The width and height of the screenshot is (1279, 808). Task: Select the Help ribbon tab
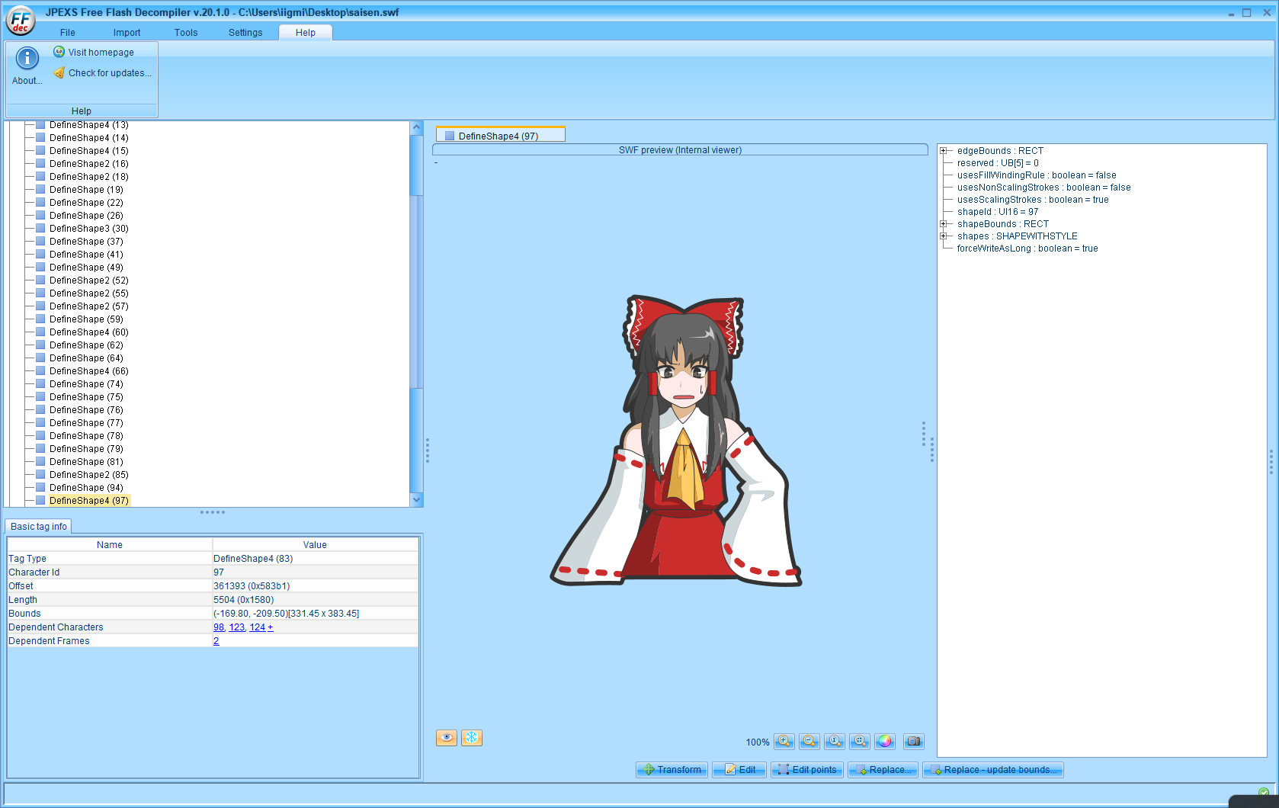pyautogui.click(x=306, y=33)
